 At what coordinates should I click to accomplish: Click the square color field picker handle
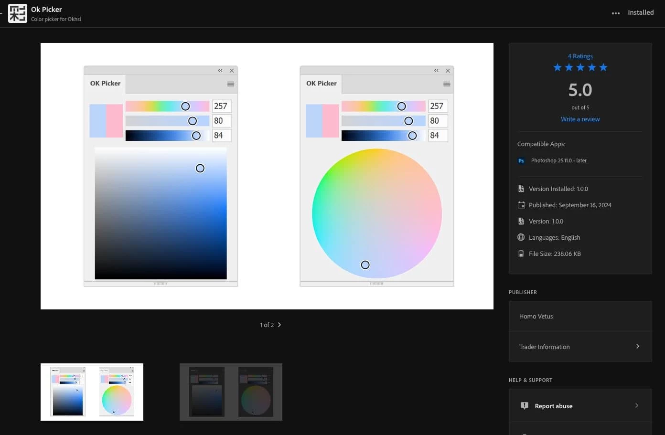click(x=200, y=168)
